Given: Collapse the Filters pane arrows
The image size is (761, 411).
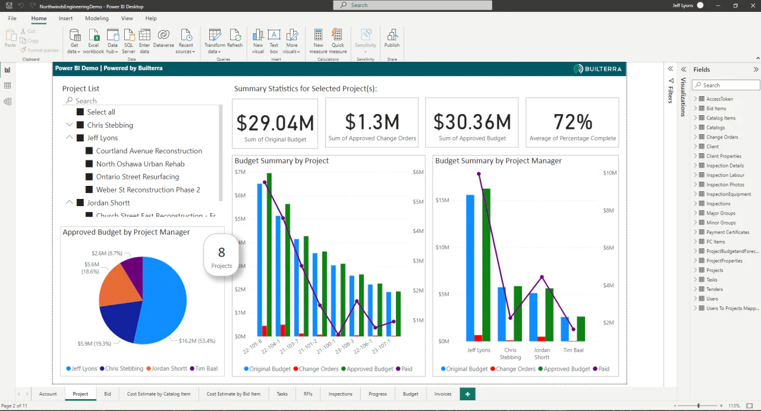Looking at the screenshot, I should 671,69.
